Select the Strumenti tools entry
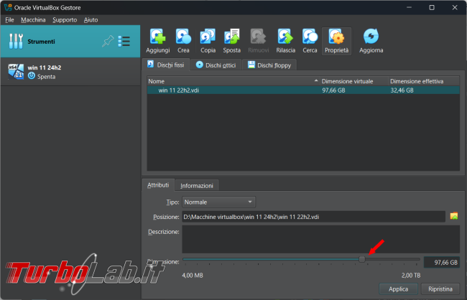The width and height of the screenshot is (467, 300). [70, 42]
